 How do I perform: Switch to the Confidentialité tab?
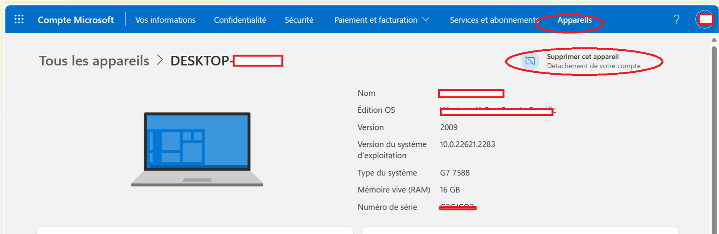240,20
